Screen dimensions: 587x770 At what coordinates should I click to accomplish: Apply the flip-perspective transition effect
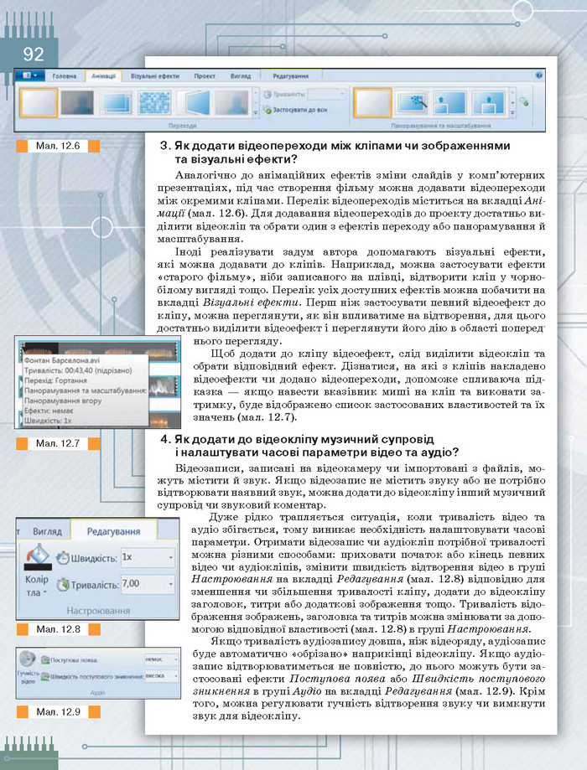pos(194,102)
